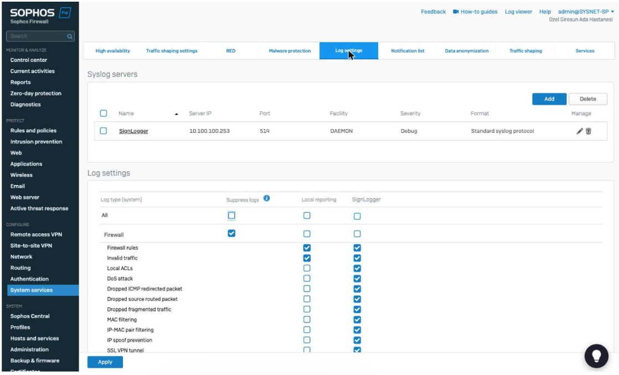Image resolution: width=619 pixels, height=375 pixels.
Task: Click the Sophos Firewall logo
Action: 40,16
